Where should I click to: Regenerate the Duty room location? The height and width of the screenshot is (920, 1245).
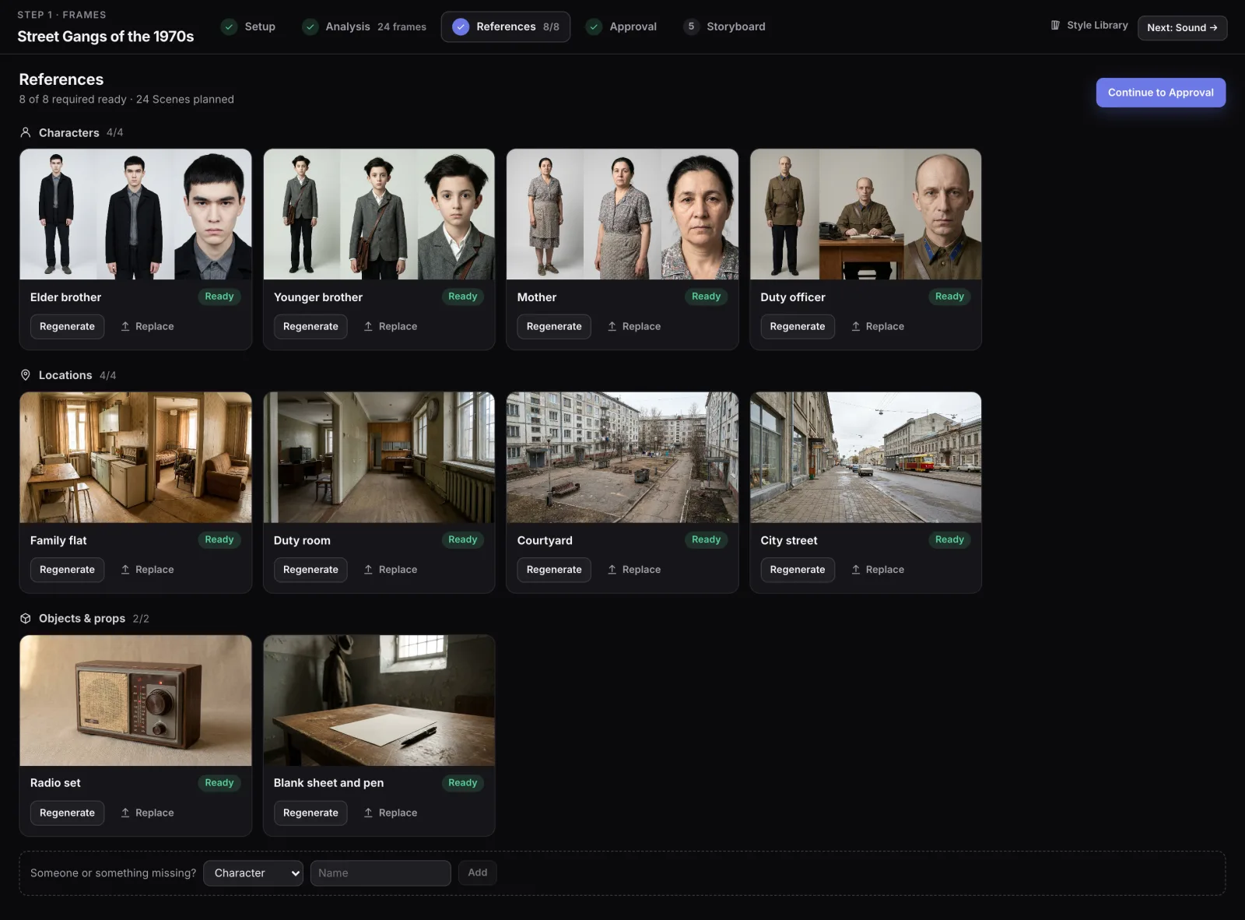(310, 570)
